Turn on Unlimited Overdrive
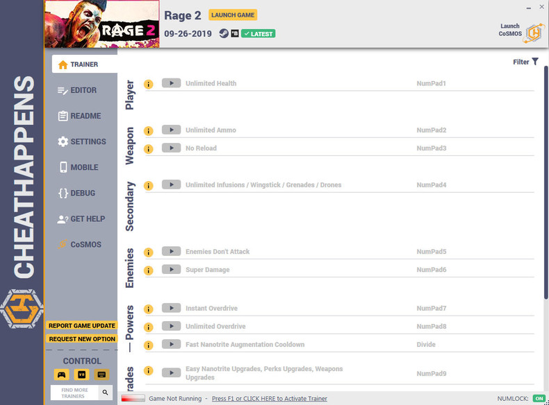Image resolution: width=549 pixels, height=405 pixels. [171, 327]
